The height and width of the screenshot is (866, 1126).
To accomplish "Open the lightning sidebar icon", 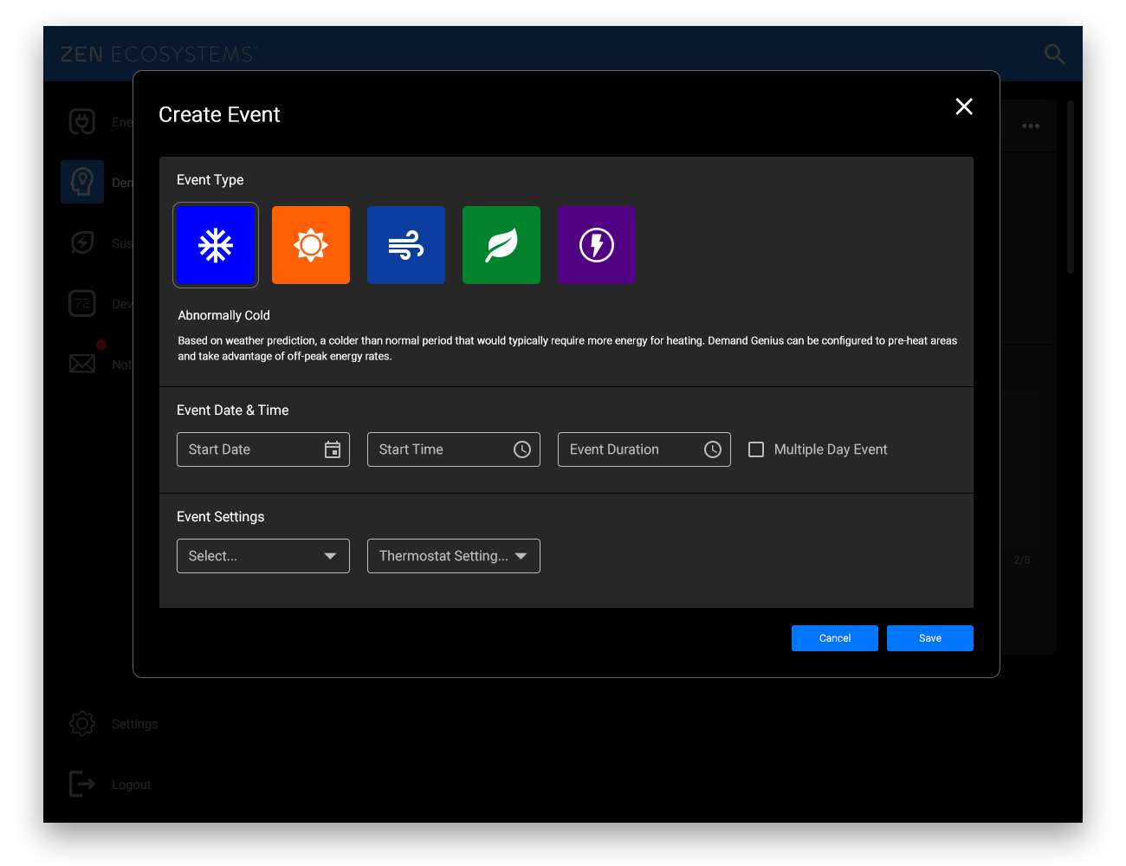I will point(82,242).
